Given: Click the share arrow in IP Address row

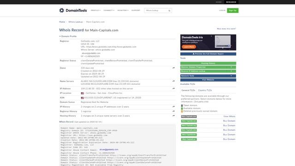Looking at the screenshot, I should tap(173, 89).
